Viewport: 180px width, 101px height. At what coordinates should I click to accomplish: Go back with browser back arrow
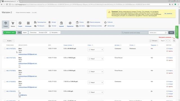coord(2,4)
